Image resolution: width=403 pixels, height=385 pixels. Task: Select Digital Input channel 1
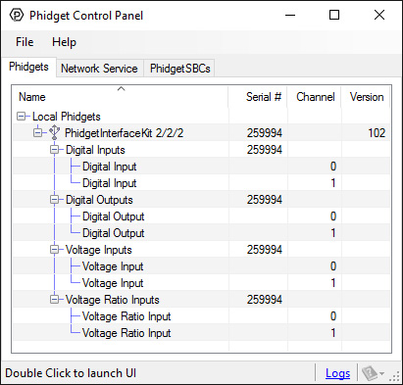coord(201,183)
